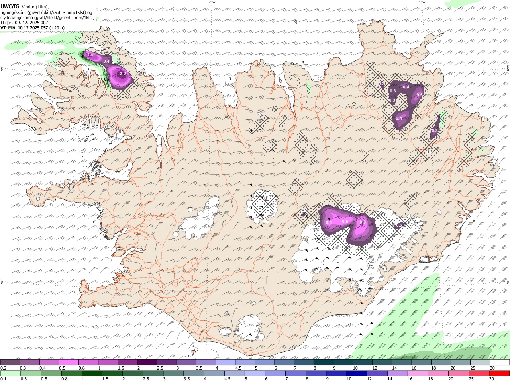The width and height of the screenshot is (510, 382).
Task: Click the 1.9 snowfall value in Westfjords
Action: click(x=90, y=55)
